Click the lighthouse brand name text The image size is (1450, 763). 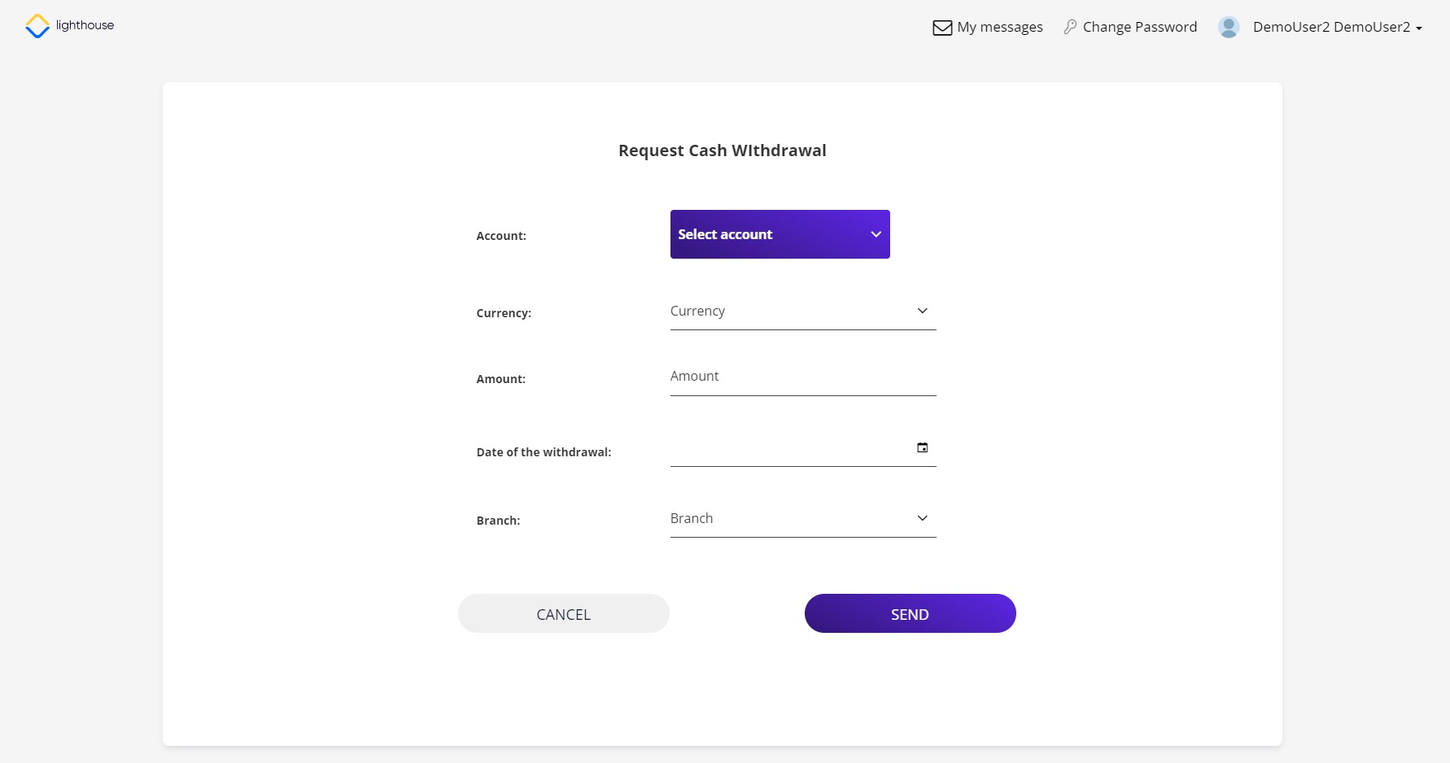[85, 25]
